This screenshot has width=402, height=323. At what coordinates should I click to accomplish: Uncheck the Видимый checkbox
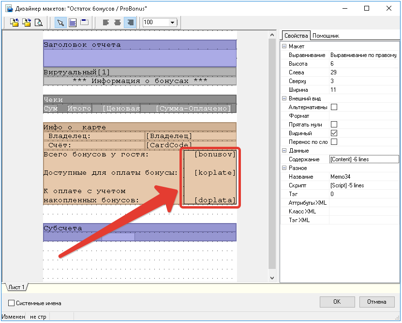coord(334,133)
